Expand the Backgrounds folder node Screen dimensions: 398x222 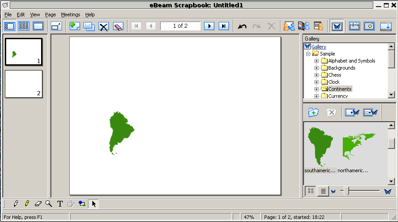pyautogui.click(x=316, y=68)
